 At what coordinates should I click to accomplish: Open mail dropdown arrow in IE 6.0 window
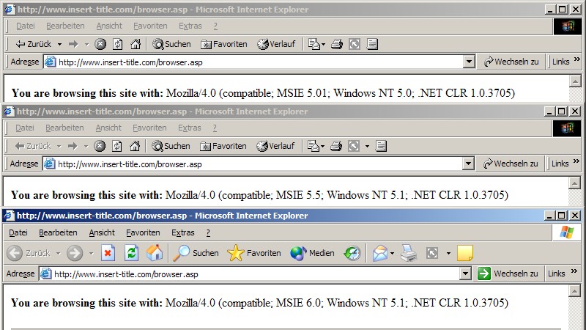click(x=392, y=254)
